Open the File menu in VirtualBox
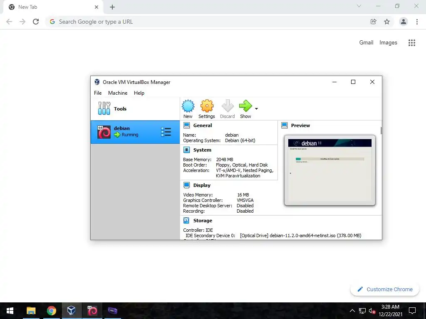 click(98, 93)
